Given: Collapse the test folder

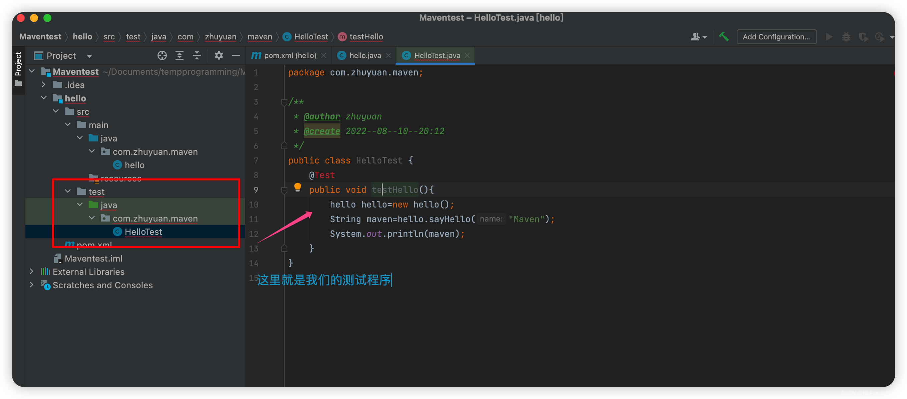Looking at the screenshot, I should (x=68, y=191).
